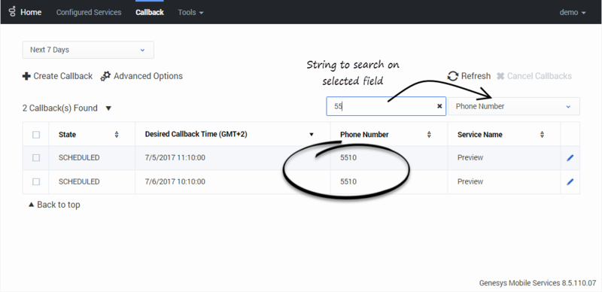This screenshot has height=292, width=602.
Task: Expand the 2 Callback(s) Found arrow
Action: click(108, 108)
